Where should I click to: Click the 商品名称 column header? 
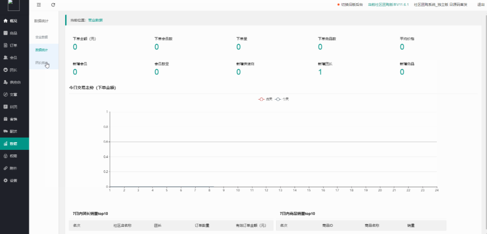coord(372,225)
